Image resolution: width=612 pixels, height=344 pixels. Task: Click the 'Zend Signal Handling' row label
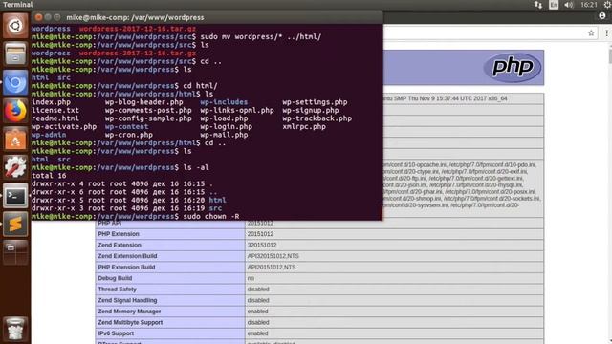pos(127,300)
